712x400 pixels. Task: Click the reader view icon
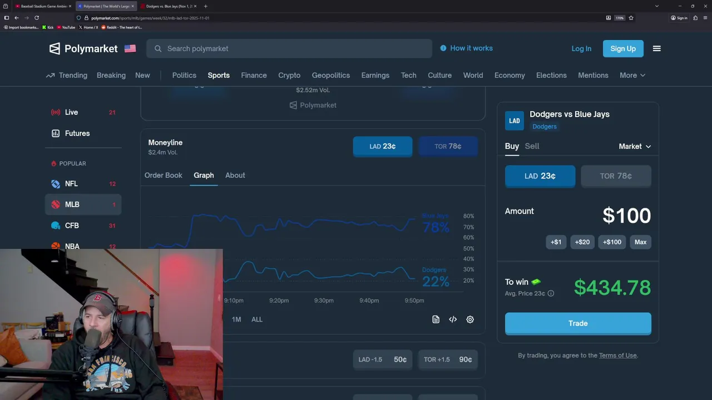(x=609, y=18)
